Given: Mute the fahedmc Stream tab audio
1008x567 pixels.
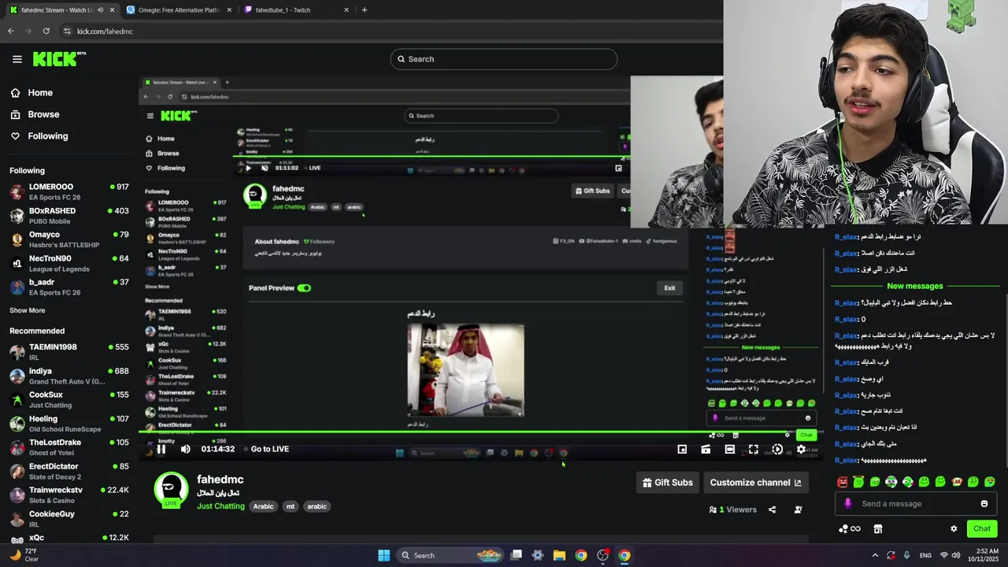Looking at the screenshot, I should click(x=100, y=10).
